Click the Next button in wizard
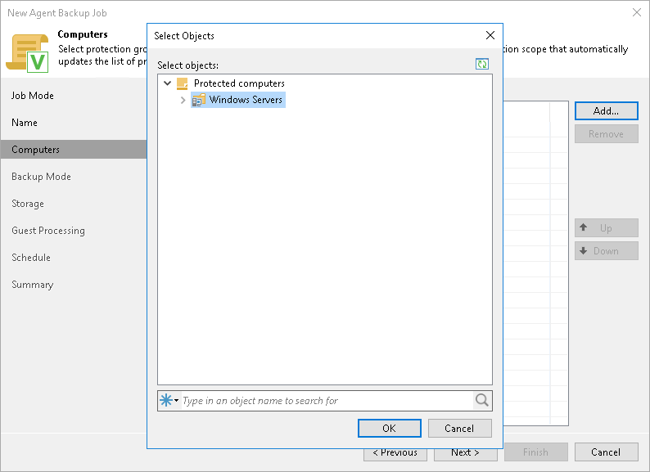Viewport: 650px width, 472px height. tap(466, 455)
